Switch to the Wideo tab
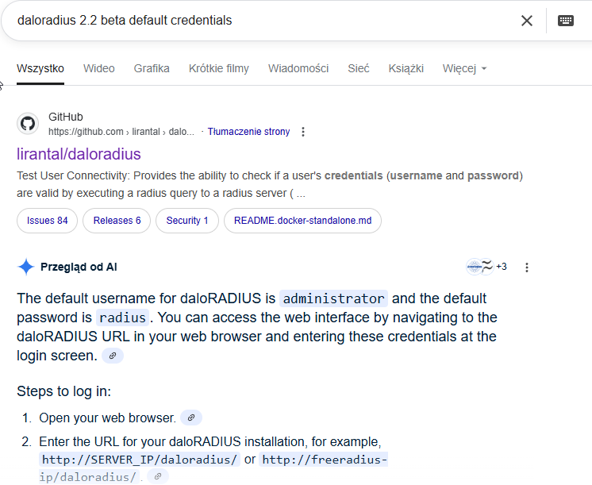Screen dimensions: 592x485 pyautogui.click(x=99, y=69)
